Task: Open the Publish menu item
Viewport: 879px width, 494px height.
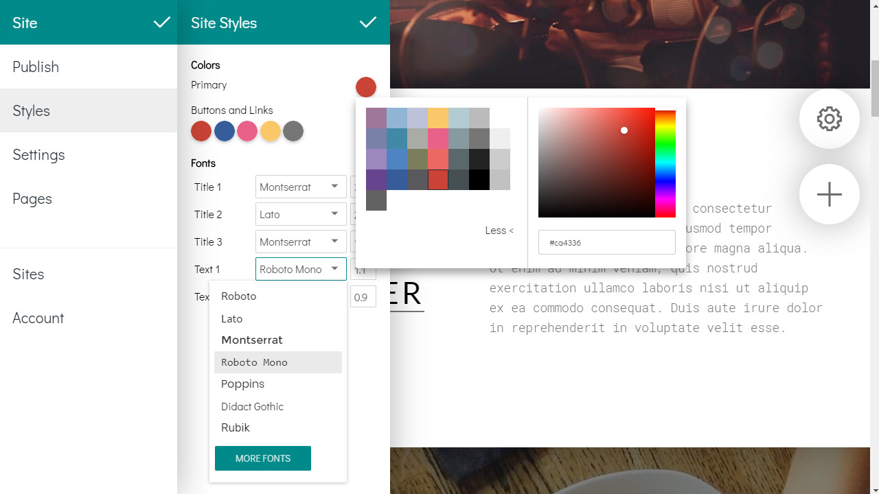Action: (36, 67)
